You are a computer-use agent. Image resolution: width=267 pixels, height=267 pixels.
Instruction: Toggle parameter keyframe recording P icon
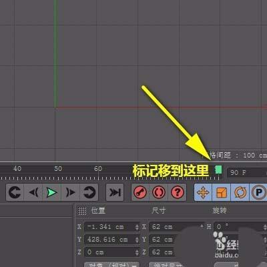point(258,192)
